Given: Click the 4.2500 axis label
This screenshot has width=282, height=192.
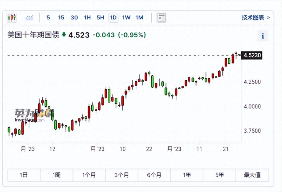Looking at the screenshot, I should coord(252,82).
